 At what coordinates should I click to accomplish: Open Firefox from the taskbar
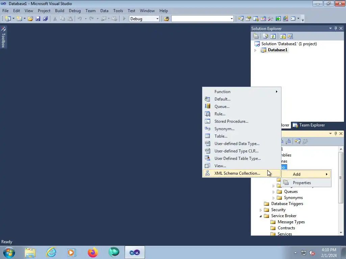(x=93, y=252)
